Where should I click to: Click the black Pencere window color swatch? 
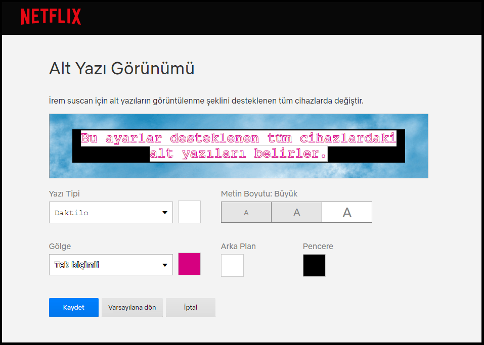[314, 265]
